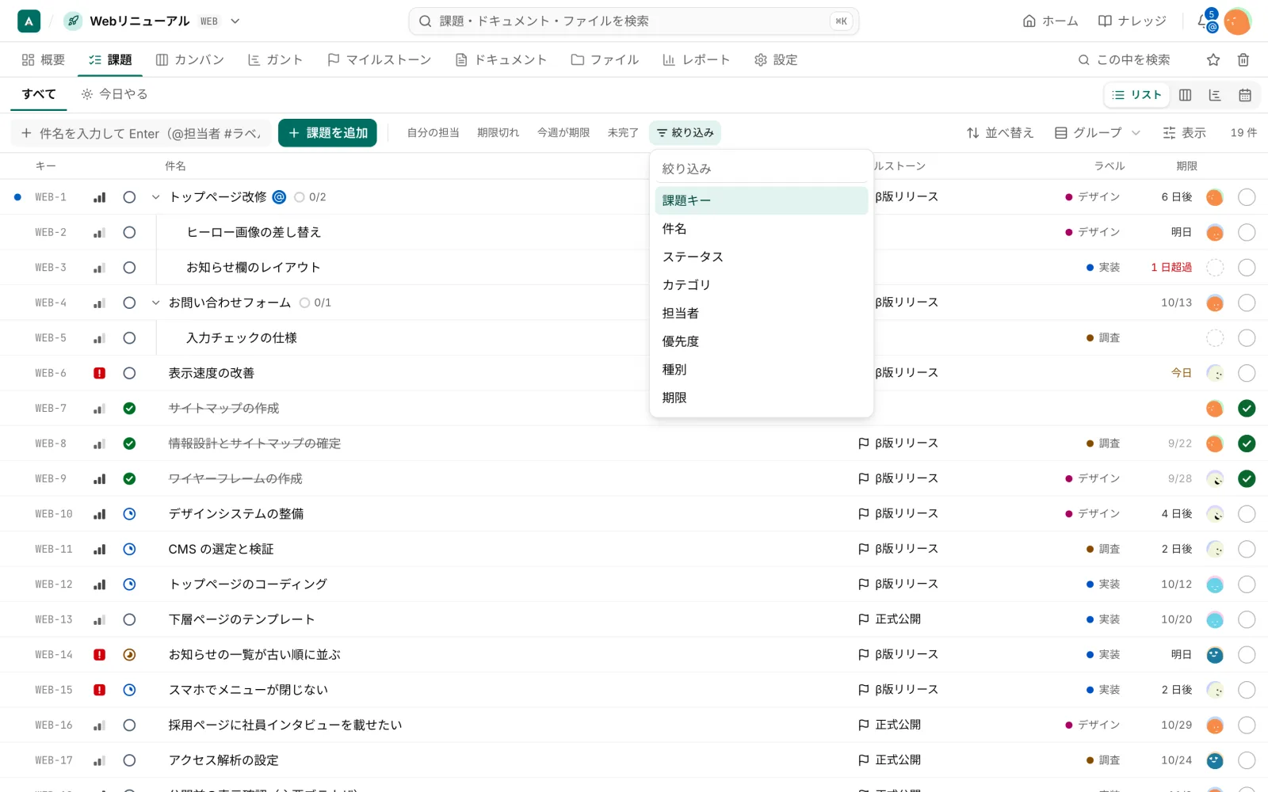Focus the quick add issue field
The image size is (1268, 792).
pyautogui.click(x=141, y=133)
